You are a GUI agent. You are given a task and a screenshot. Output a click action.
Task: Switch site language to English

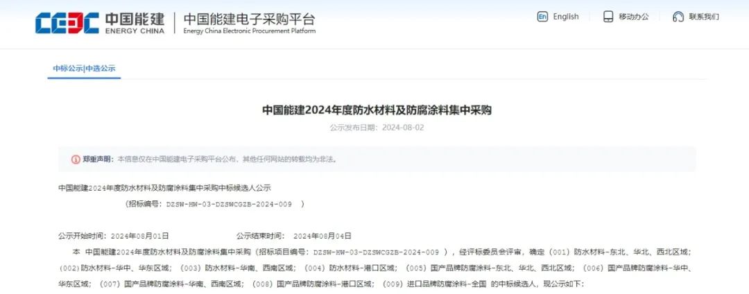[566, 17]
